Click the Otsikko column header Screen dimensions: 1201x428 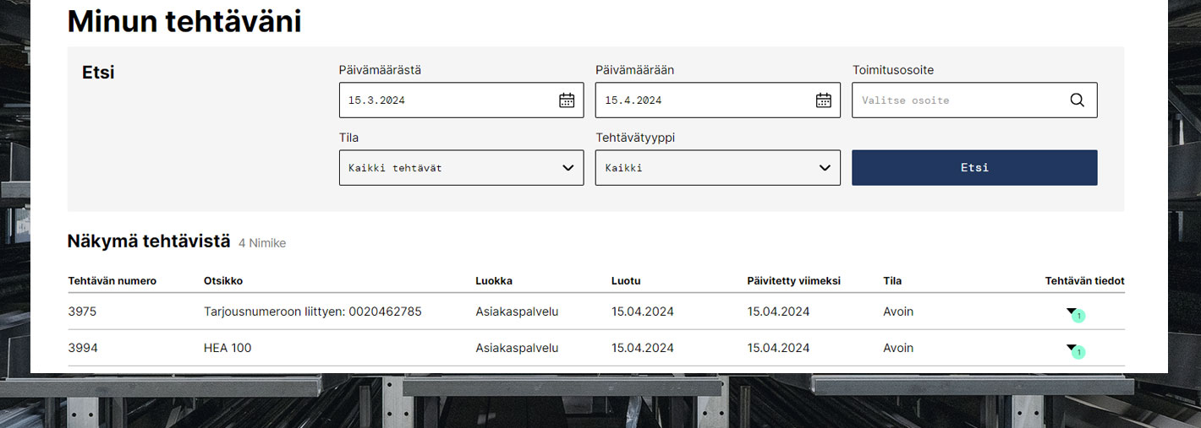[x=223, y=281]
